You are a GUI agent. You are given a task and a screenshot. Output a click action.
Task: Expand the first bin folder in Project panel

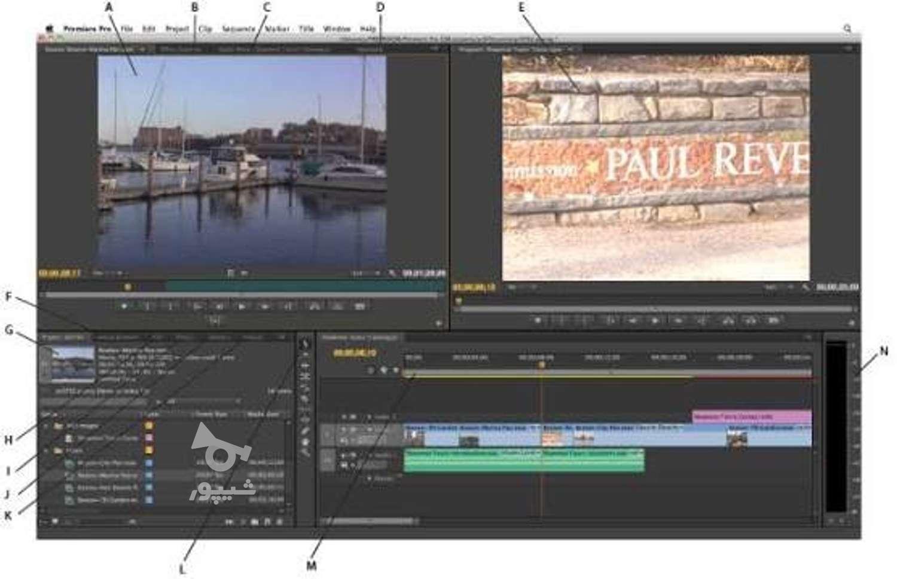tap(47, 426)
